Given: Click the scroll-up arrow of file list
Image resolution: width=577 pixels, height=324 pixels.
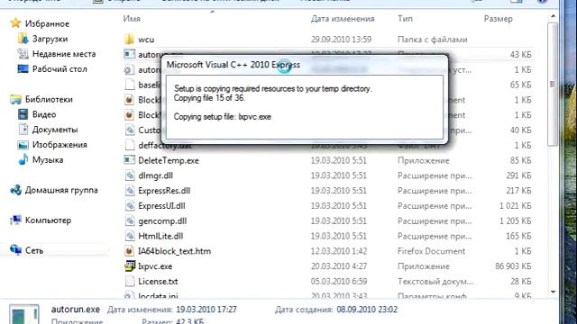Looking at the screenshot, I should point(553,16).
